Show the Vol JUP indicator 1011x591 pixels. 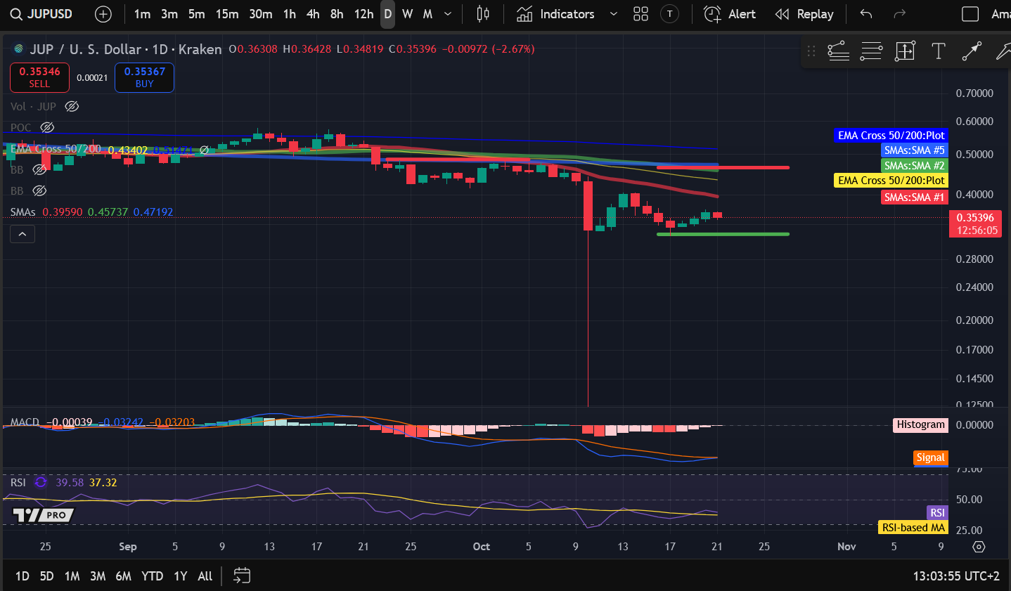pos(72,107)
